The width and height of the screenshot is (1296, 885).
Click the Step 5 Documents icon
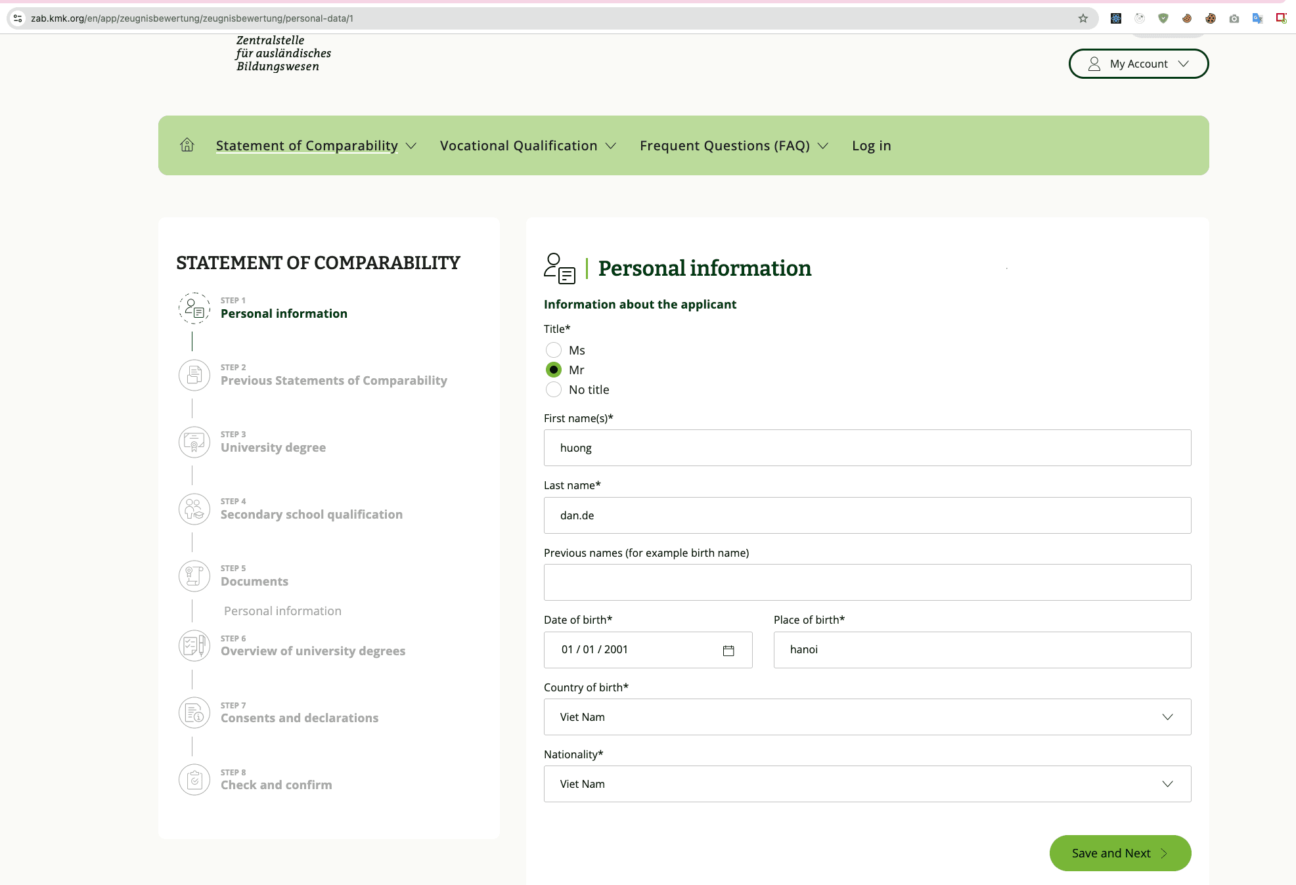tap(194, 576)
